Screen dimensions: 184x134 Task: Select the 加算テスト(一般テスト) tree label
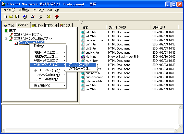(28, 34)
